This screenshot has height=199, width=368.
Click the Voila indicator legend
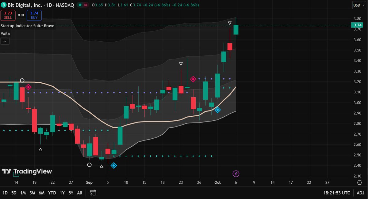6,34
